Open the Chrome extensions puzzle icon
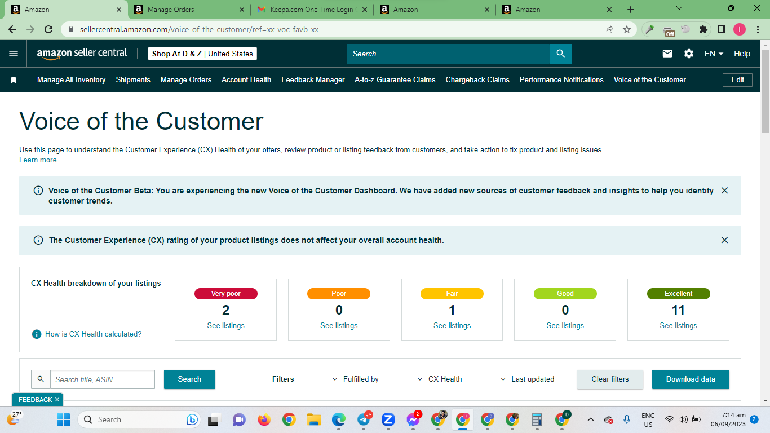This screenshot has height=433, width=770. (x=703, y=29)
